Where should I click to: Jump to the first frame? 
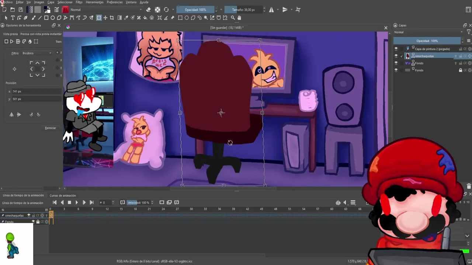tap(55, 202)
